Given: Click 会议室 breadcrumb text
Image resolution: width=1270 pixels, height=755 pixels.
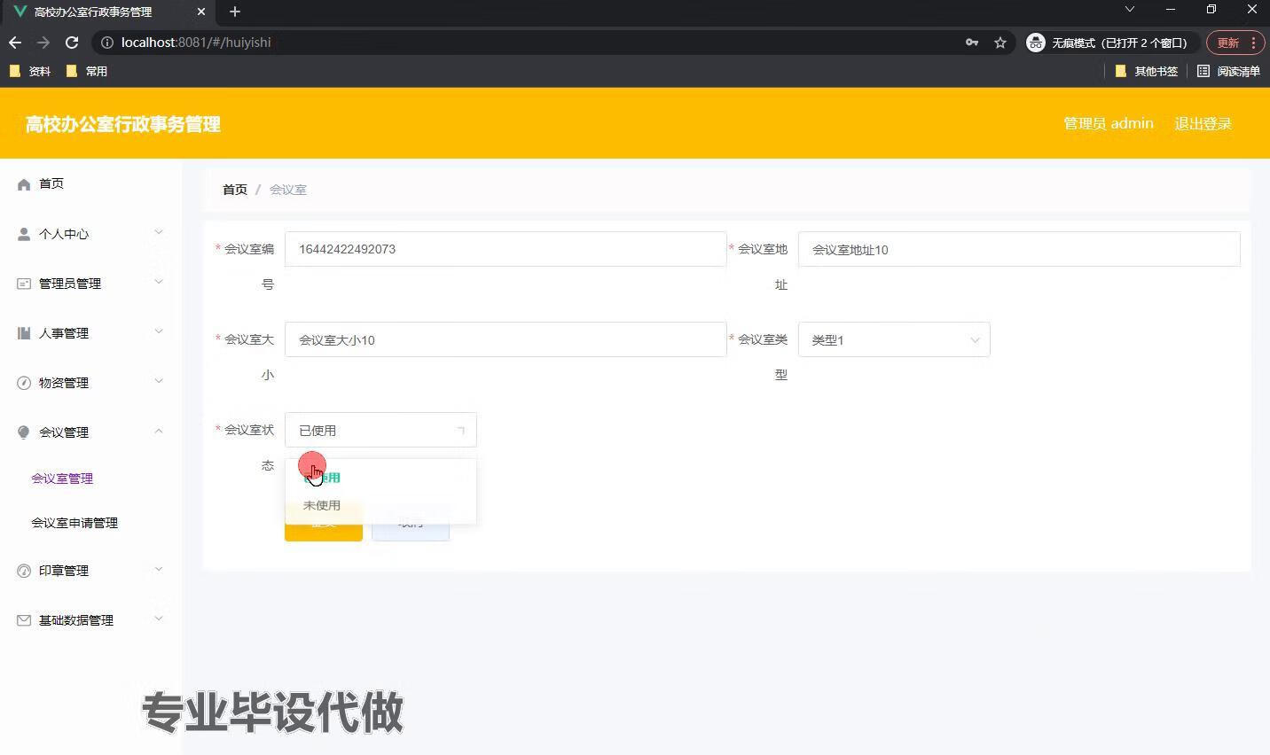Looking at the screenshot, I should 288,190.
